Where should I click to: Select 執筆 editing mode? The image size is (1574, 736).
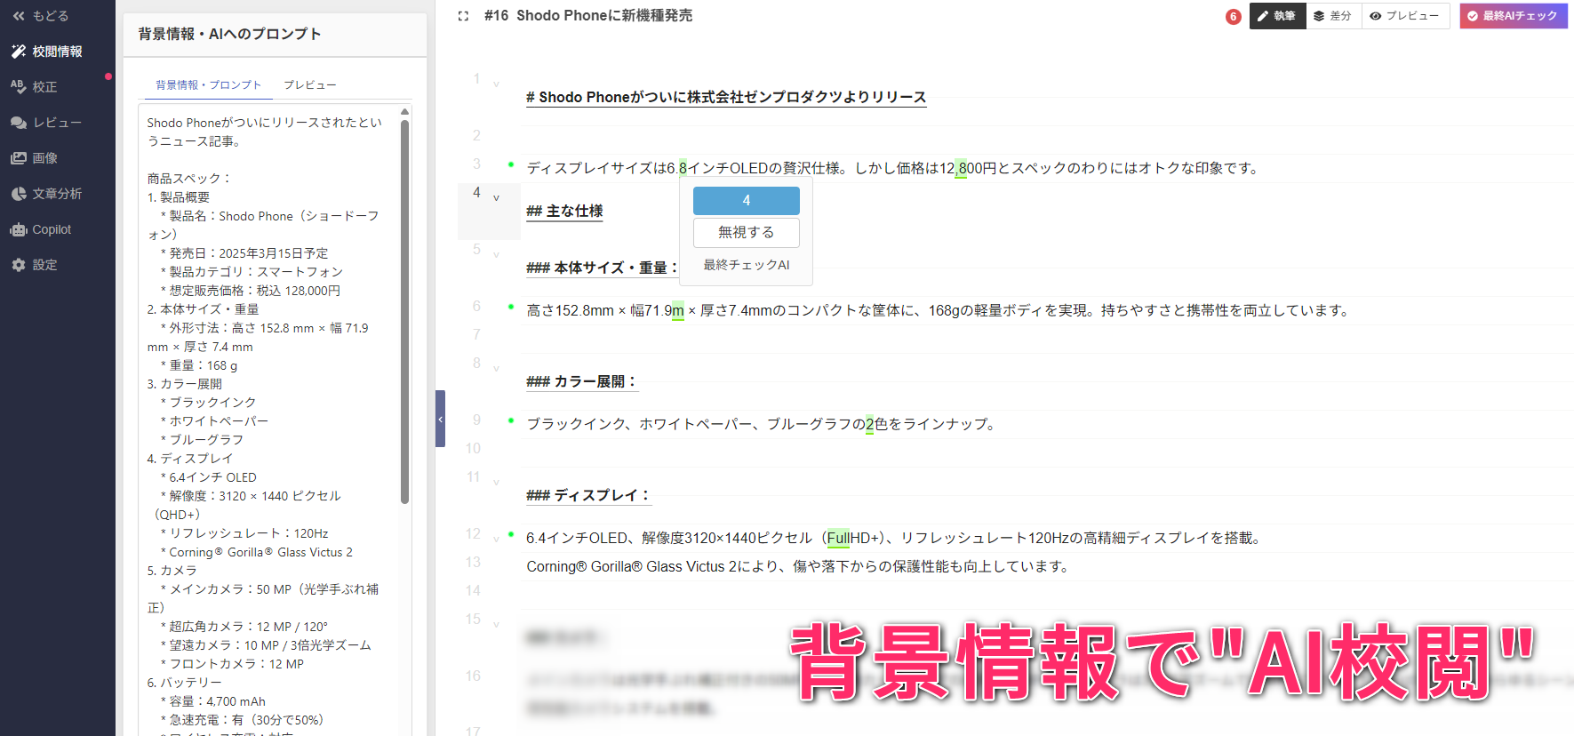(x=1277, y=16)
